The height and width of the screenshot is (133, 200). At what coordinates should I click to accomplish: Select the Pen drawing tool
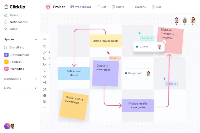[45, 52]
